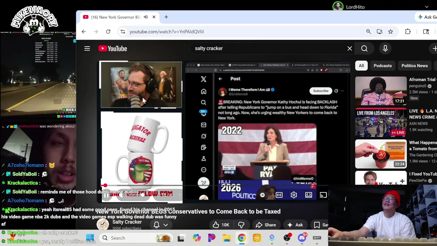Toggle closed captions in the player
This screenshot has width=437, height=246.
click(279, 195)
